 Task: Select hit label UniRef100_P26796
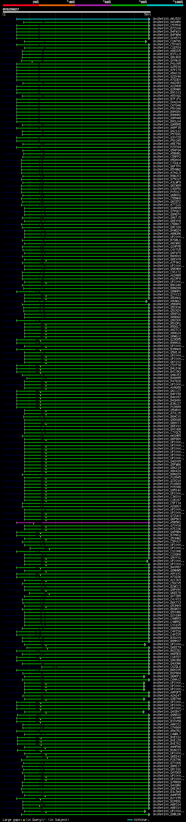[x=167, y=760]
